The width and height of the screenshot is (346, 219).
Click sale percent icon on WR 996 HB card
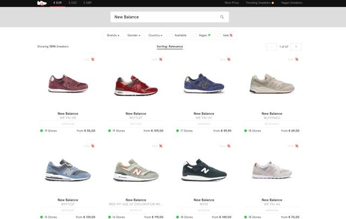point(93,59)
